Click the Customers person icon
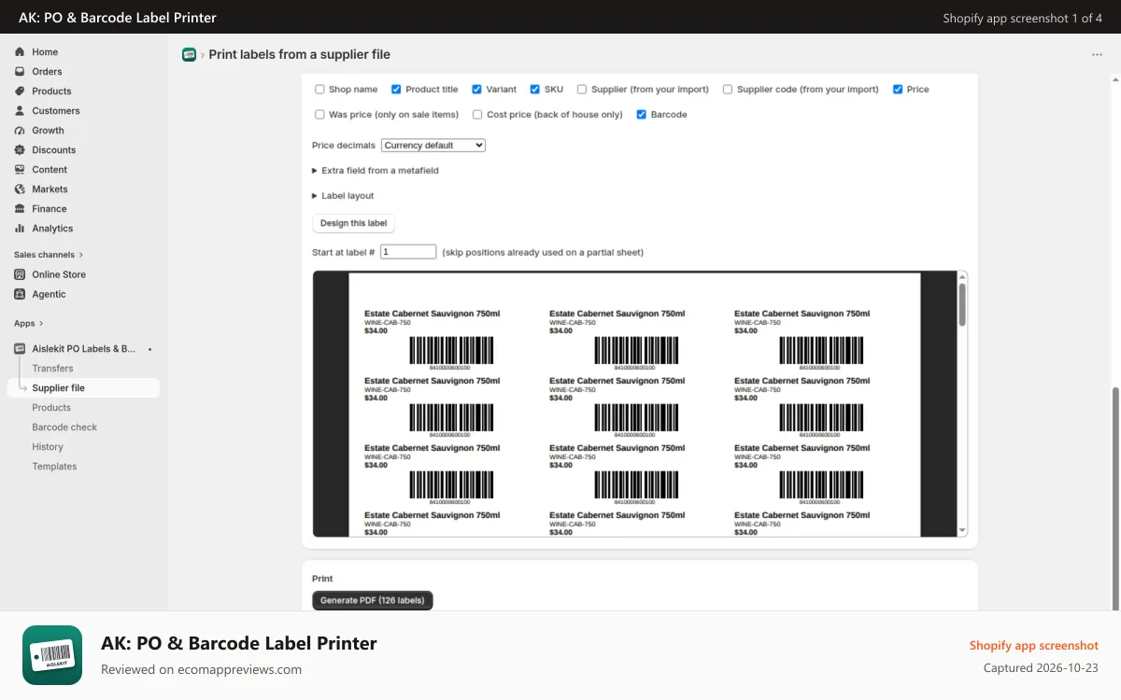The width and height of the screenshot is (1121, 700). 20,111
